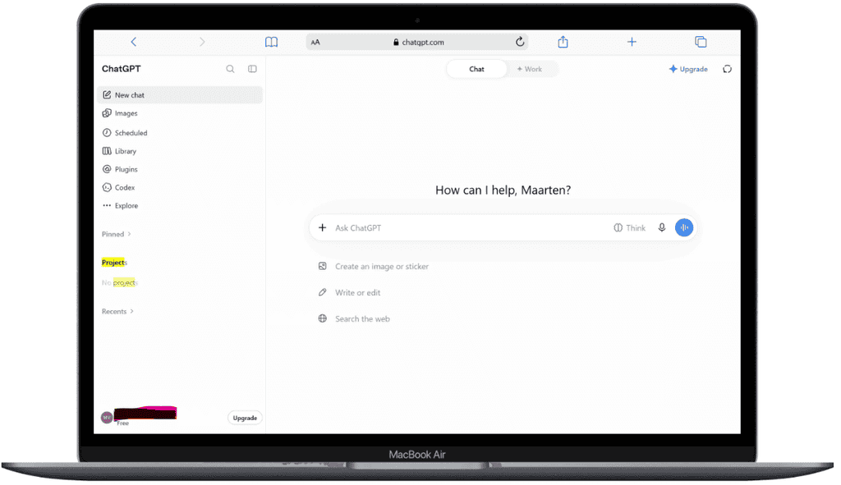
Task: Expand the Explore more options item
Action: click(x=120, y=206)
